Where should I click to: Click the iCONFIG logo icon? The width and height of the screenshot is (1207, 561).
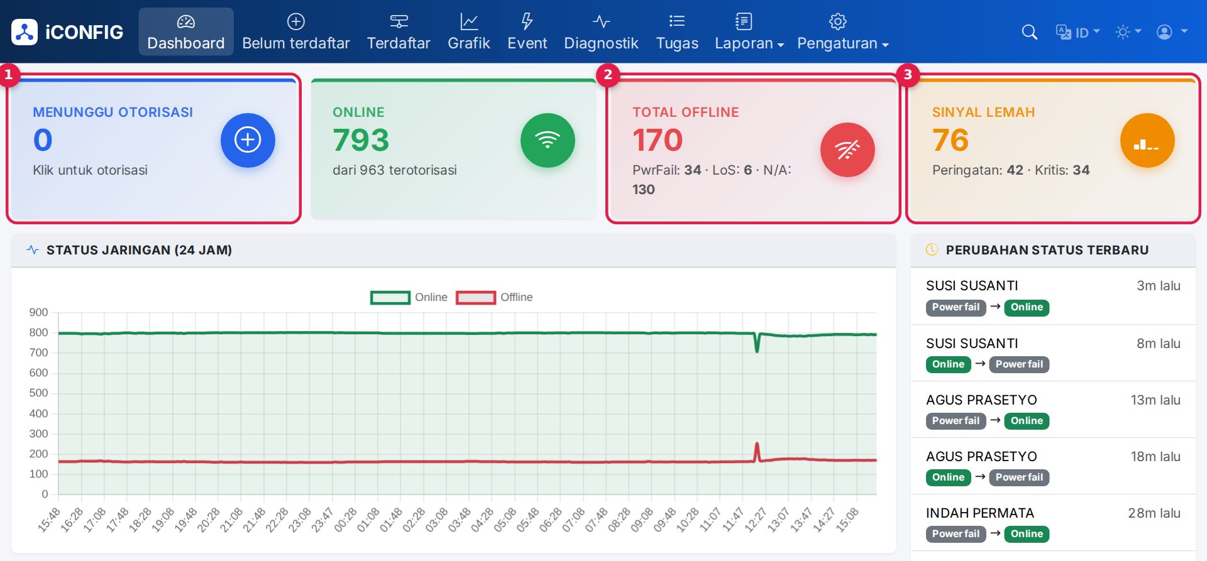click(x=25, y=32)
